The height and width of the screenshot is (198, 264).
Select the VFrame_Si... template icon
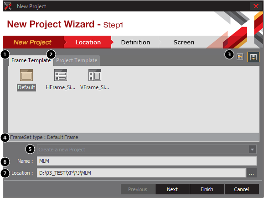[95, 75]
